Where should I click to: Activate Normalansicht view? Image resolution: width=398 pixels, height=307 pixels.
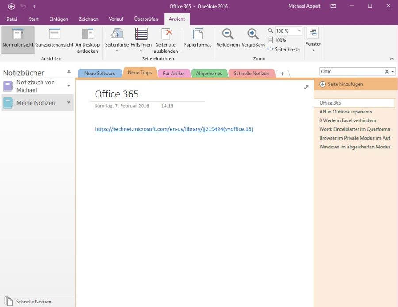coord(18,40)
